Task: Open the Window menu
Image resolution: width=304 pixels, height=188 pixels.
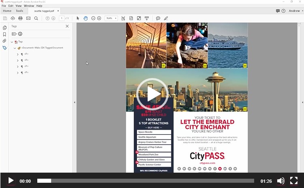Action: click(29, 6)
